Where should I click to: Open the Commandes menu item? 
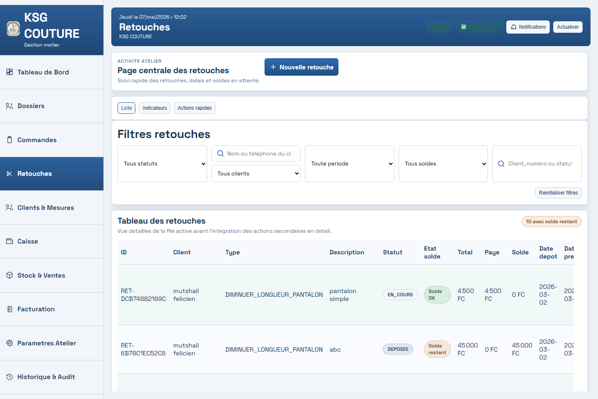[51, 140]
